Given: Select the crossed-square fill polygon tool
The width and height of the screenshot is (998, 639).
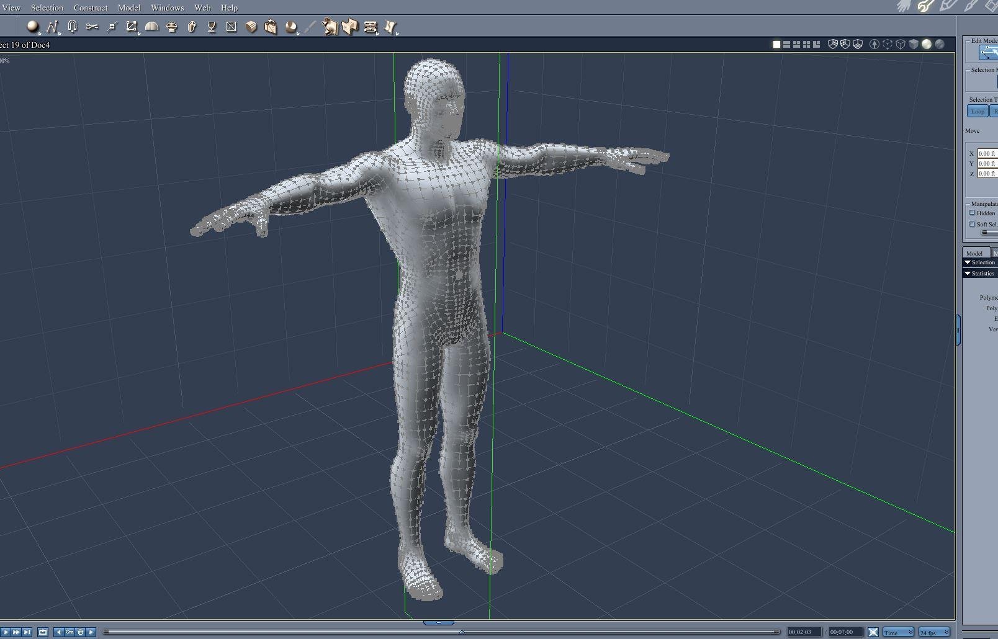Looking at the screenshot, I should pos(232,27).
